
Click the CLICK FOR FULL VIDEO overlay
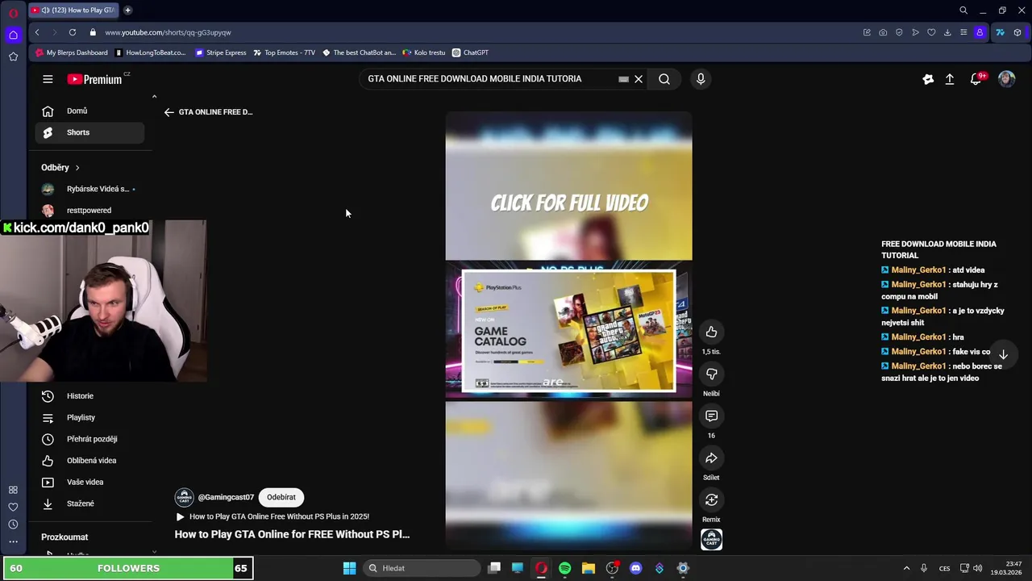[x=569, y=203]
